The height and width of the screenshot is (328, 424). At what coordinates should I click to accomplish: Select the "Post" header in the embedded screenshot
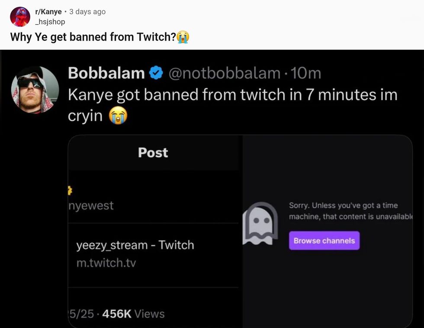(x=153, y=152)
